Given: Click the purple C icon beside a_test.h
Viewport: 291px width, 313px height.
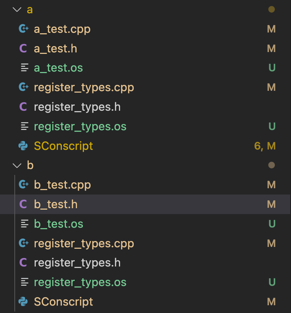Looking at the screenshot, I should click(x=23, y=48).
